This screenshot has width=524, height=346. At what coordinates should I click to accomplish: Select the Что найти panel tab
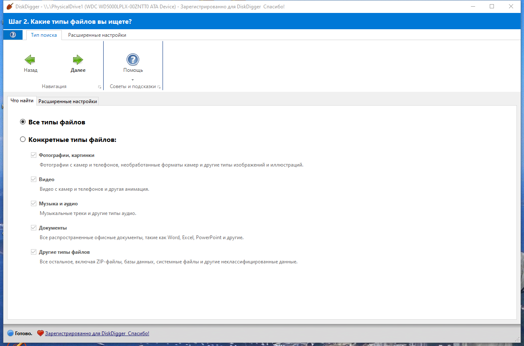coord(22,101)
